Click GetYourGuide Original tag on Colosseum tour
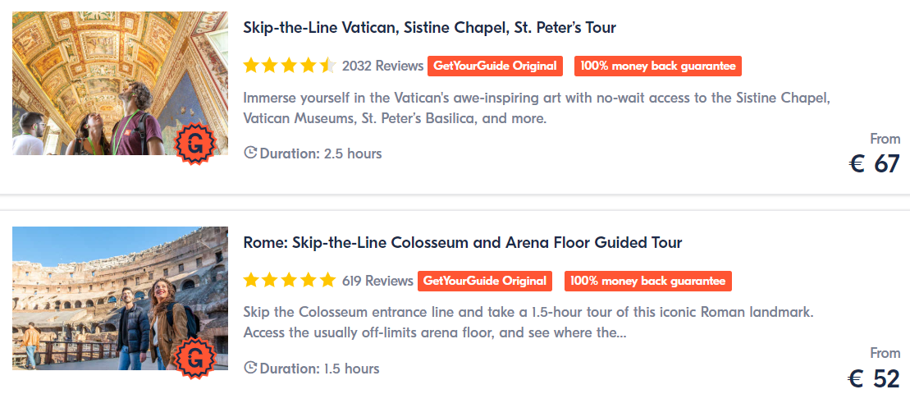The width and height of the screenshot is (910, 394). pos(485,281)
